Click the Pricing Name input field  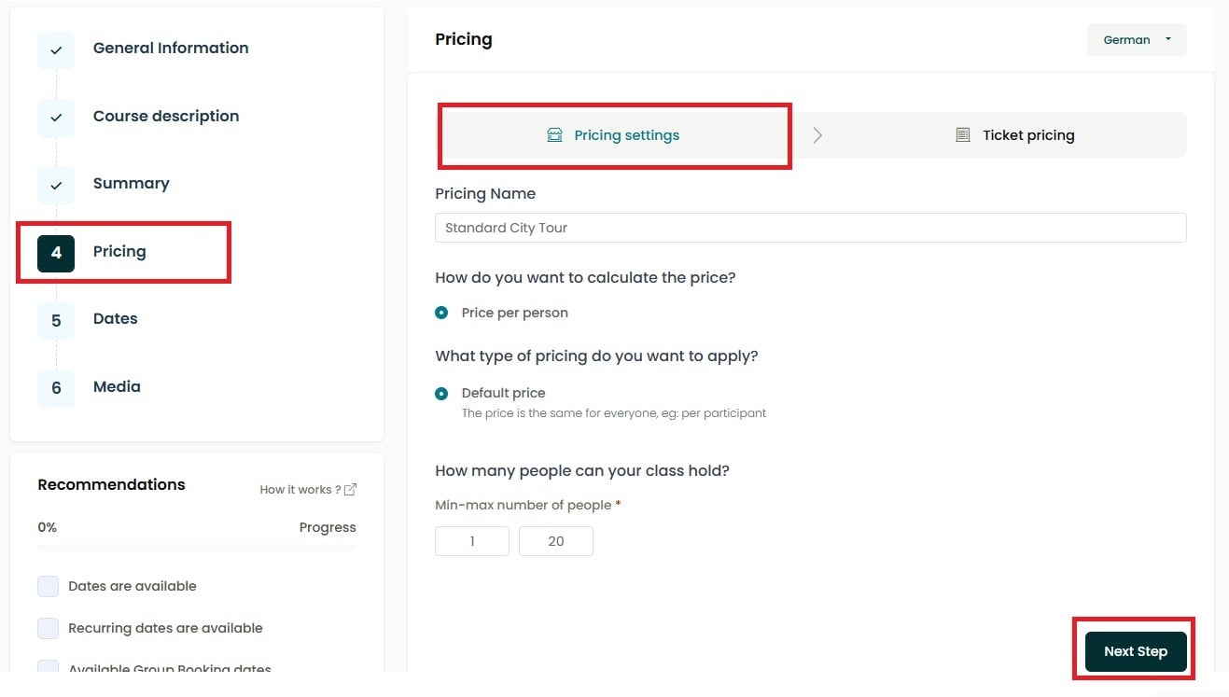tap(810, 228)
